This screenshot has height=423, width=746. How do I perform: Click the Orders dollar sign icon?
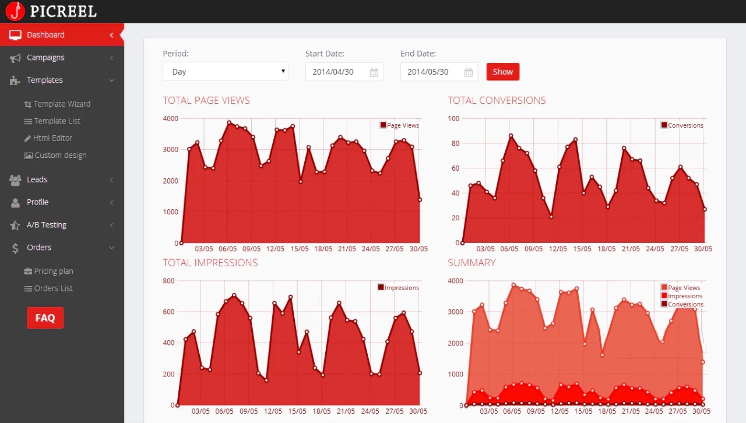pyautogui.click(x=15, y=248)
